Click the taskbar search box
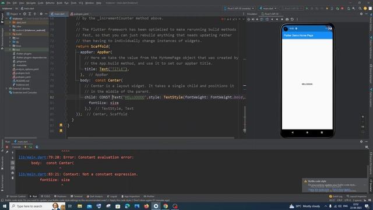This screenshot has width=373, height=210. click(37, 206)
